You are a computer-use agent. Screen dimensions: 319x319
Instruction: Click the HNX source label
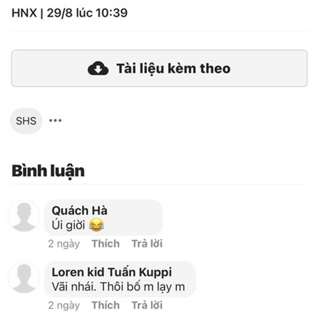tap(24, 13)
